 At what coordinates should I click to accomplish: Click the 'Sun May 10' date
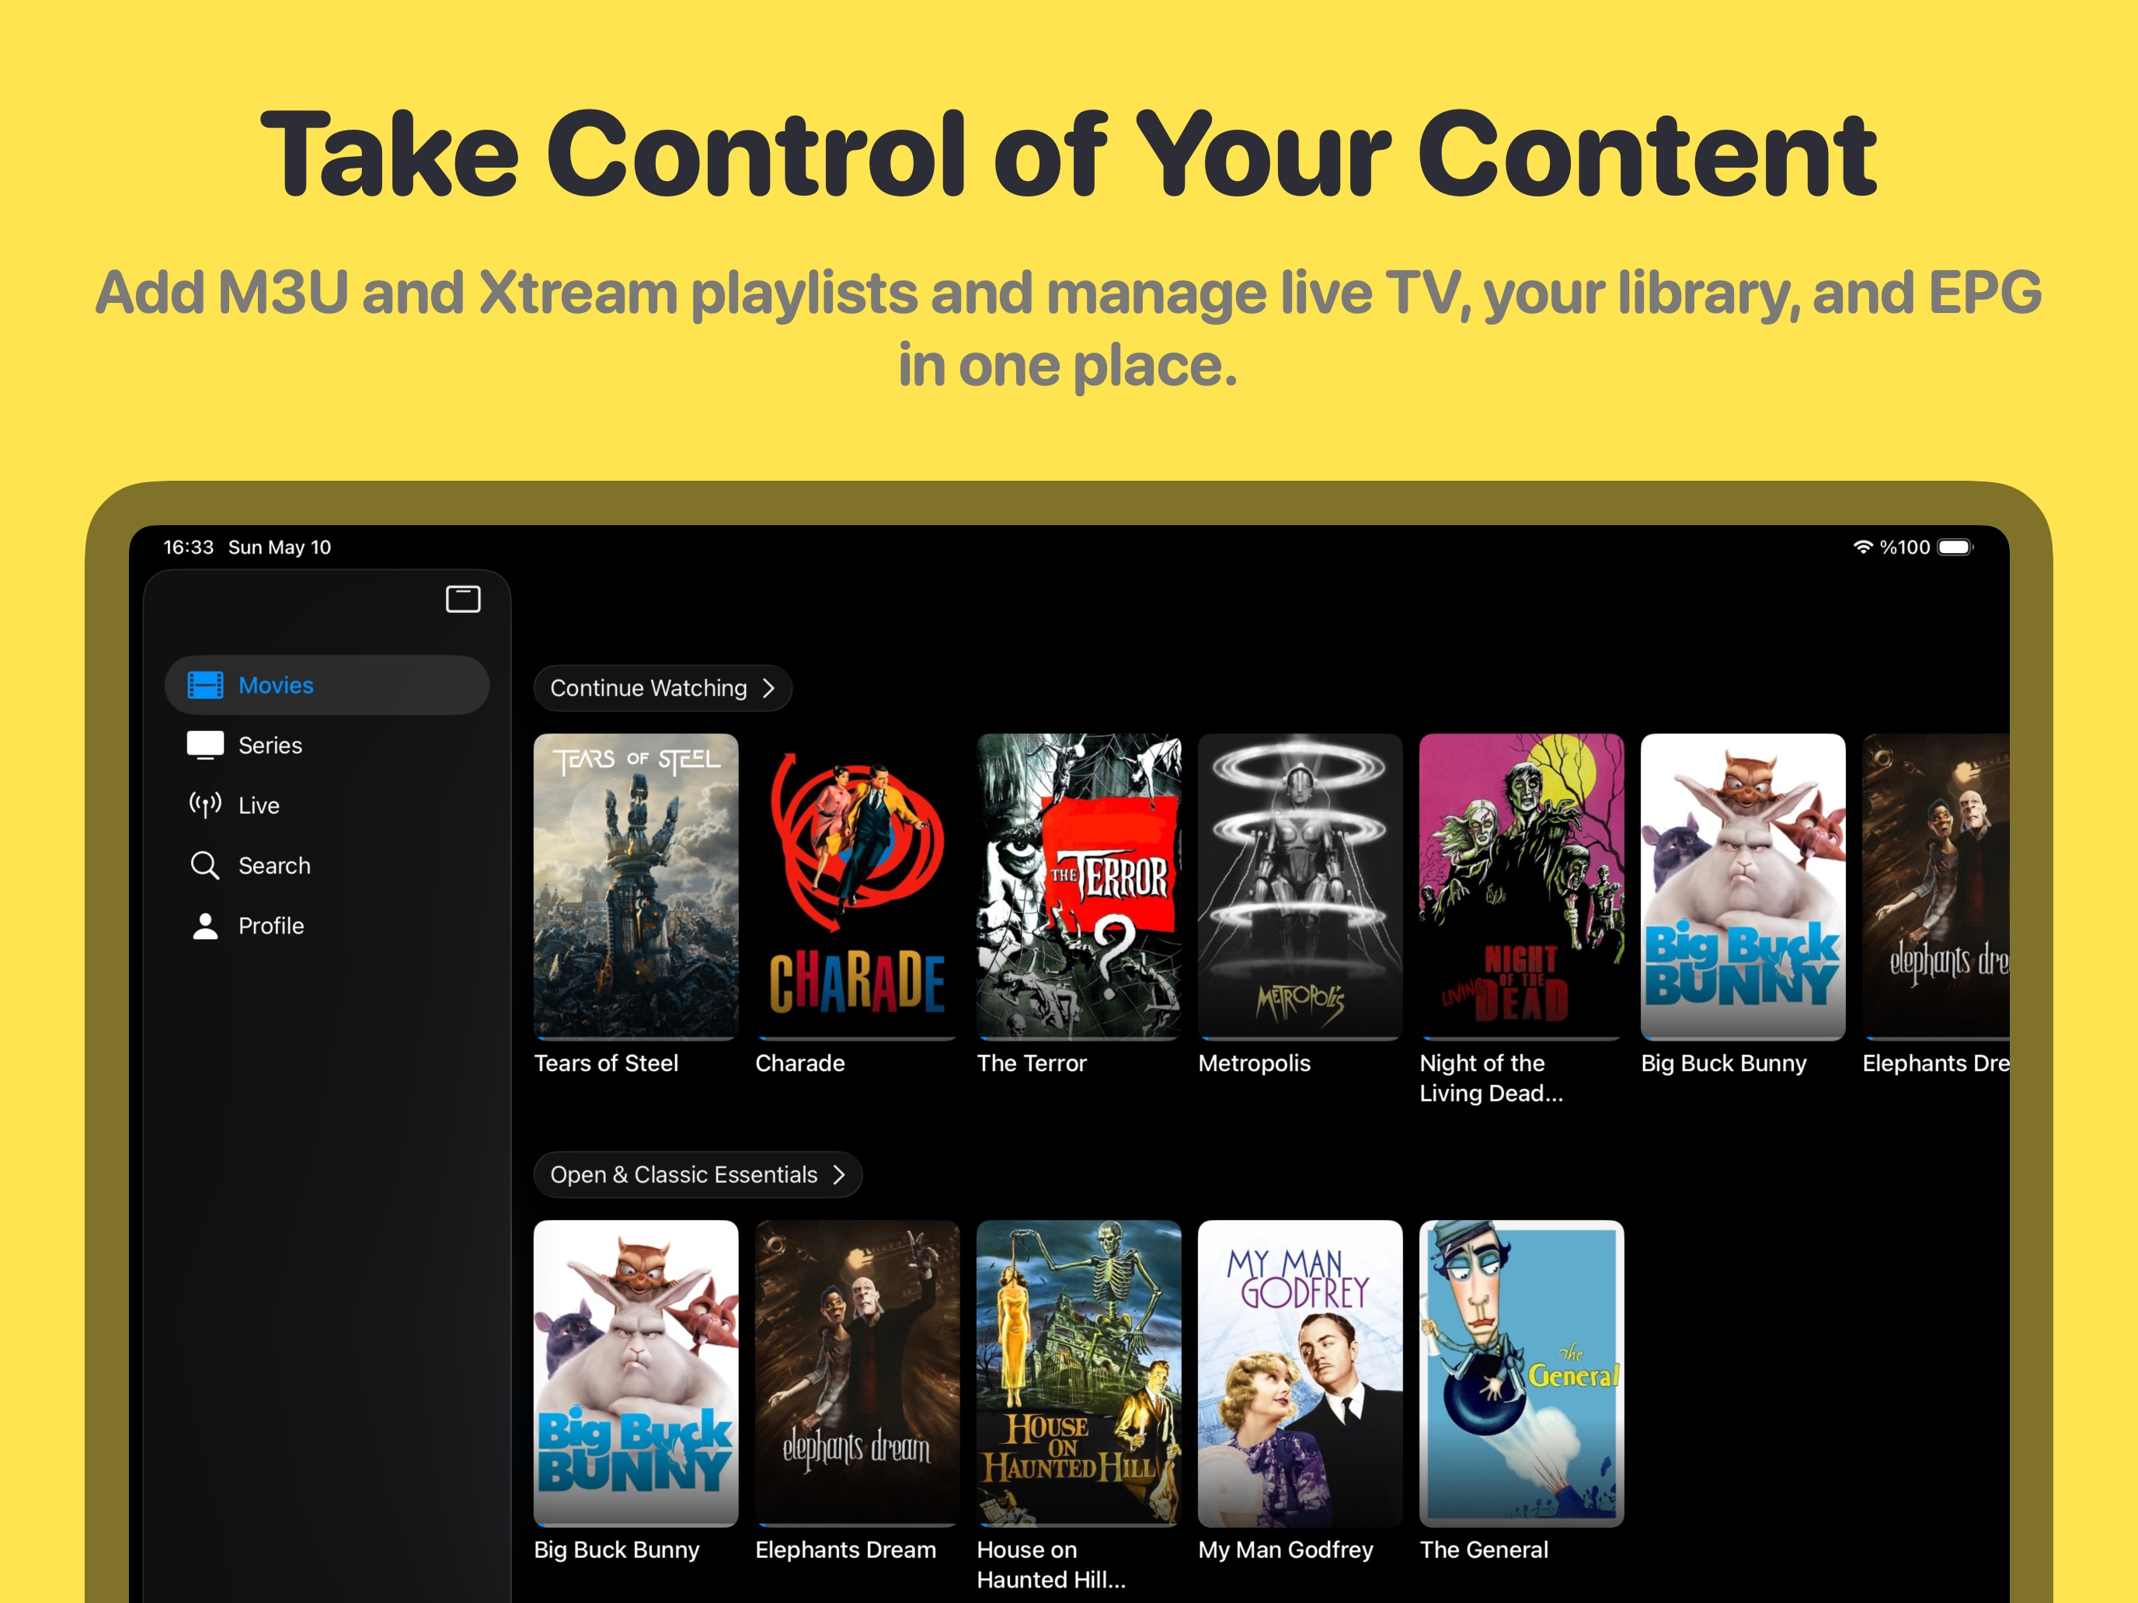point(280,547)
